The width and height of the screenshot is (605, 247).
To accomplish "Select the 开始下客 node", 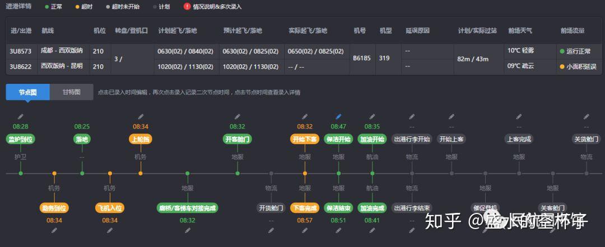I will [x=305, y=139].
